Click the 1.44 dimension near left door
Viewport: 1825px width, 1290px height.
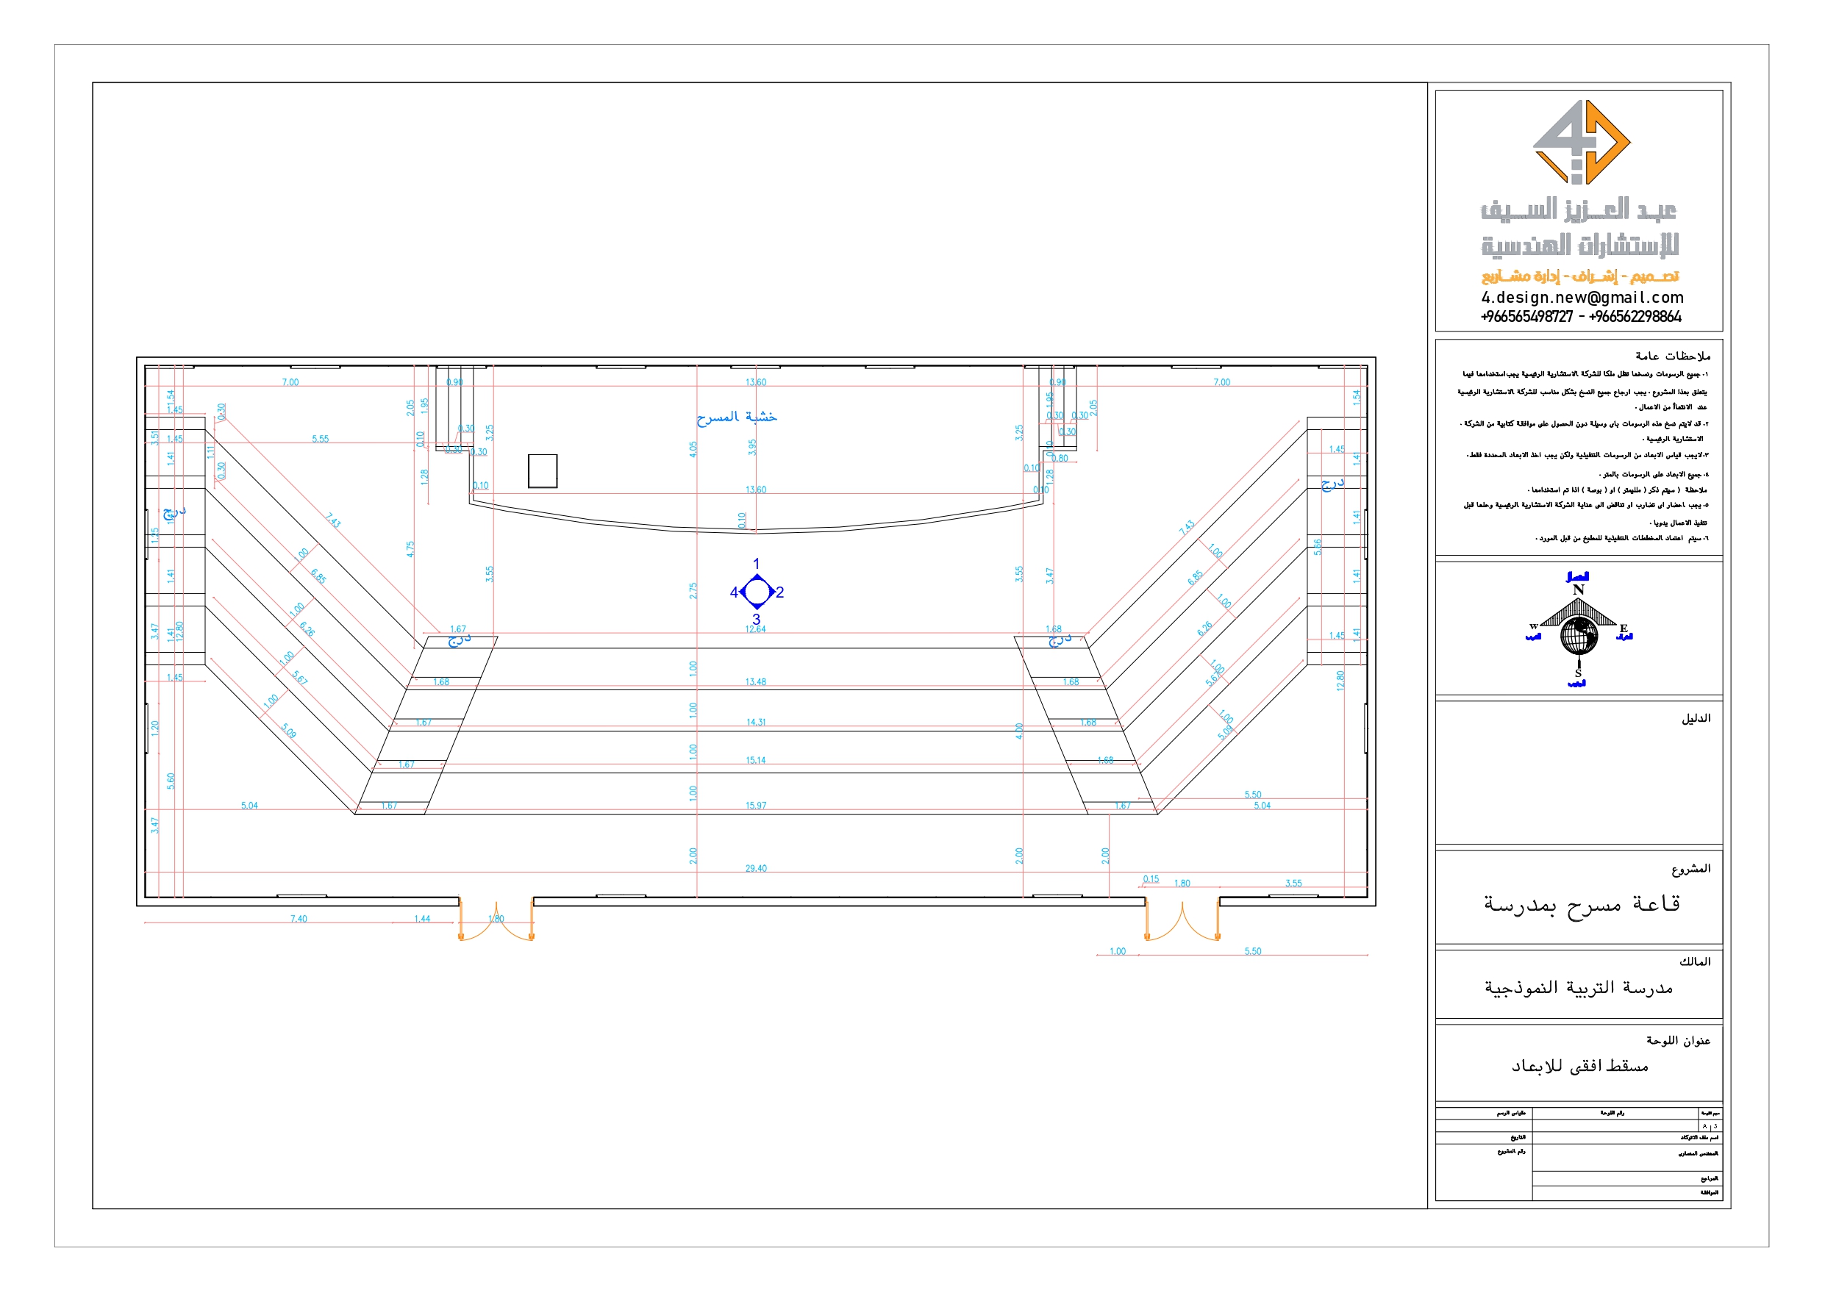pyautogui.click(x=422, y=919)
